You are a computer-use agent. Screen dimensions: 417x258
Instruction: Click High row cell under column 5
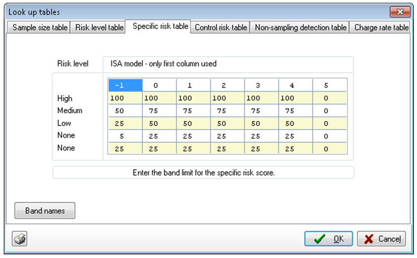pyautogui.click(x=330, y=98)
